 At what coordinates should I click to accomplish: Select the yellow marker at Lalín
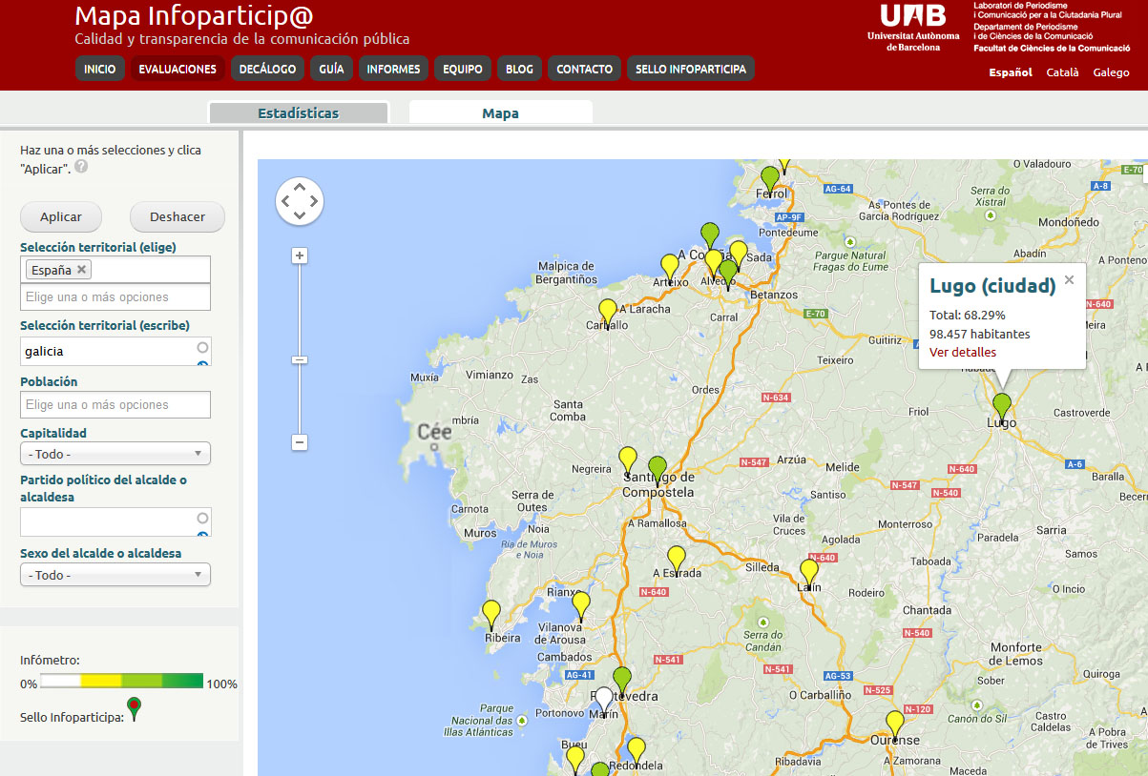(809, 573)
